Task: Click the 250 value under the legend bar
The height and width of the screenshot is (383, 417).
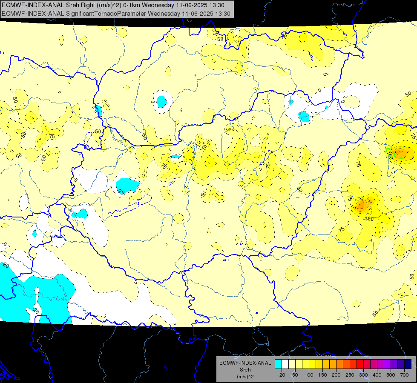Action: [x=350, y=375]
